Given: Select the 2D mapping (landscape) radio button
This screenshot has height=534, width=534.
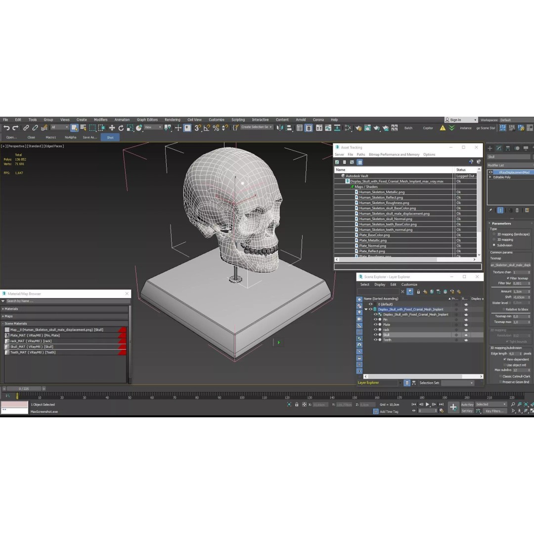Looking at the screenshot, I should [494, 234].
